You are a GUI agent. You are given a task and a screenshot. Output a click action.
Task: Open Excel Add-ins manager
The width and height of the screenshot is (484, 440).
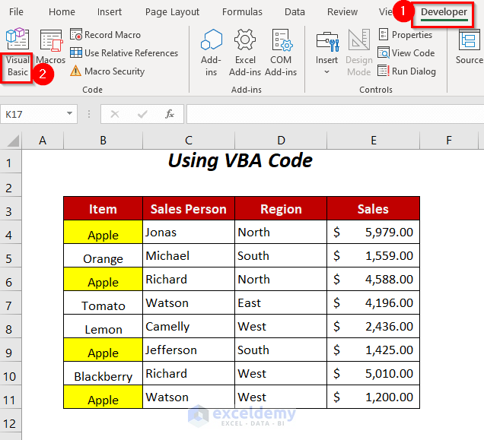(x=245, y=52)
